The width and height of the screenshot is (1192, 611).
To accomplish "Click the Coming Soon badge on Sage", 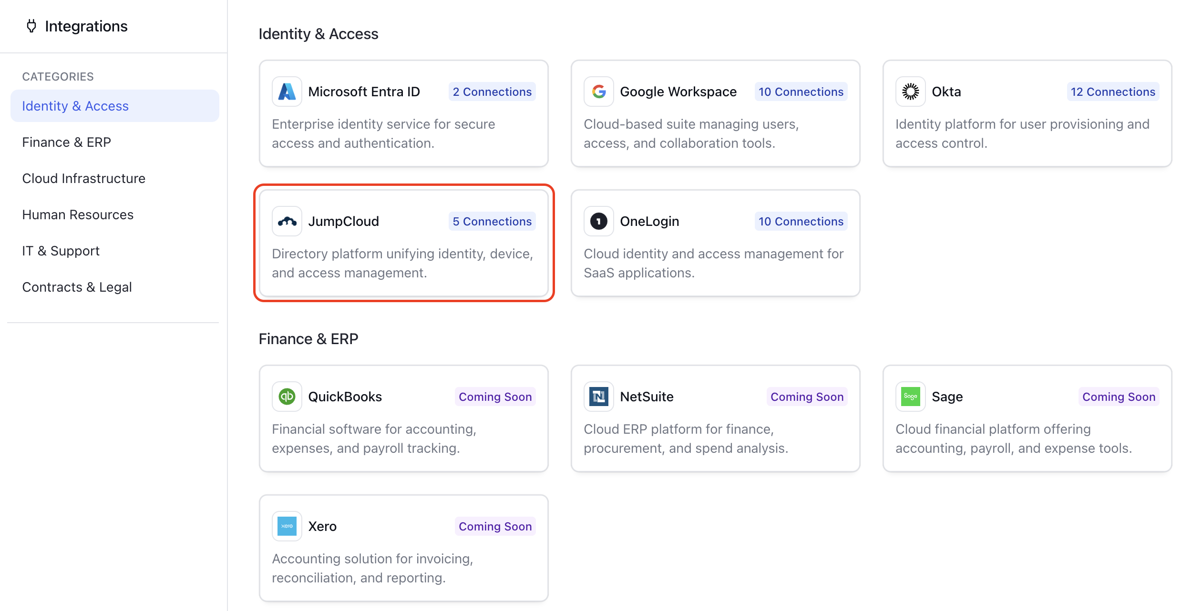I will [x=1119, y=397].
